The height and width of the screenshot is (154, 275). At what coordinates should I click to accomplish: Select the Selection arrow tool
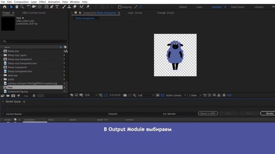click(x=12, y=7)
